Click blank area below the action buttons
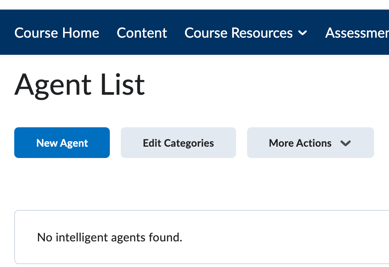 point(182,183)
